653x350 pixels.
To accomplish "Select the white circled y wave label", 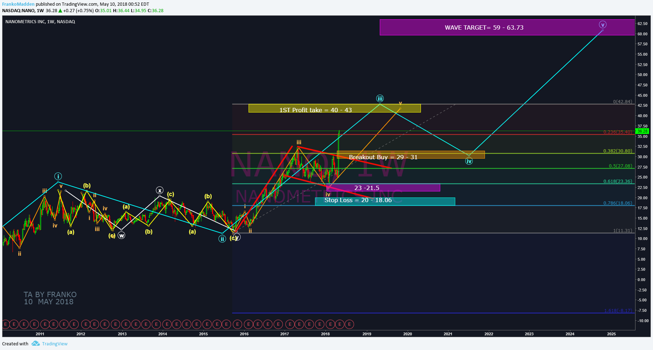I will [x=237, y=237].
